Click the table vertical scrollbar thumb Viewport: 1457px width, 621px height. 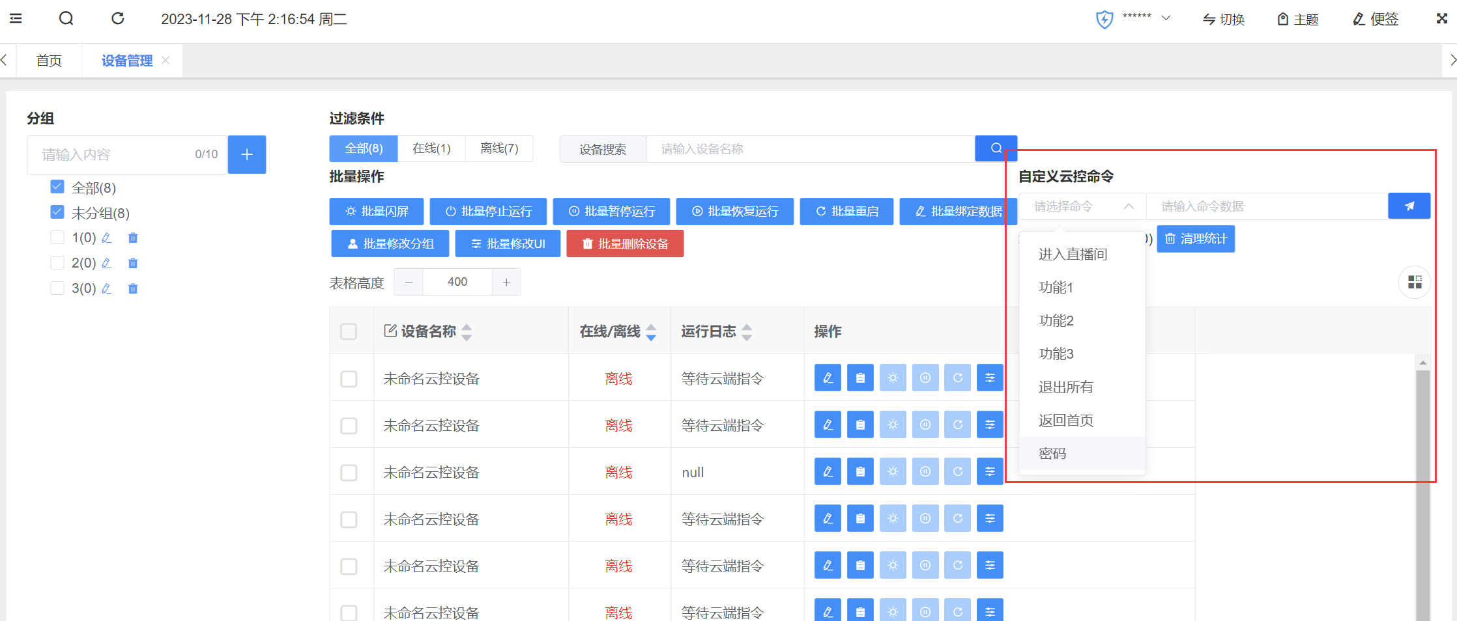tap(1423, 495)
